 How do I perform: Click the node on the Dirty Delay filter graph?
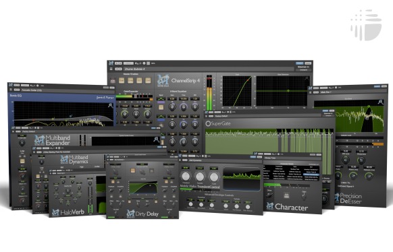150,185
